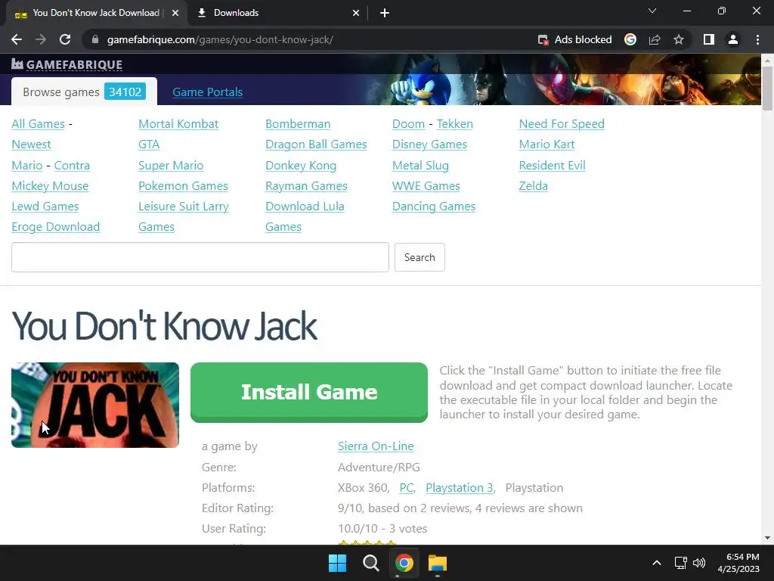The image size is (774, 581).
Task: Open the All Games link
Action: point(38,123)
